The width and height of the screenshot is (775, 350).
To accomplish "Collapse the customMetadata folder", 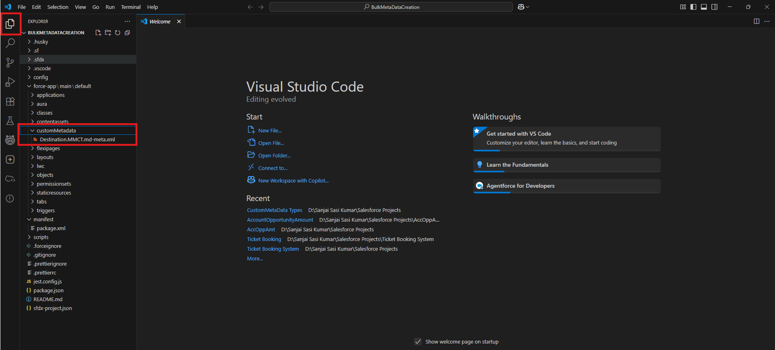I will tap(56, 130).
